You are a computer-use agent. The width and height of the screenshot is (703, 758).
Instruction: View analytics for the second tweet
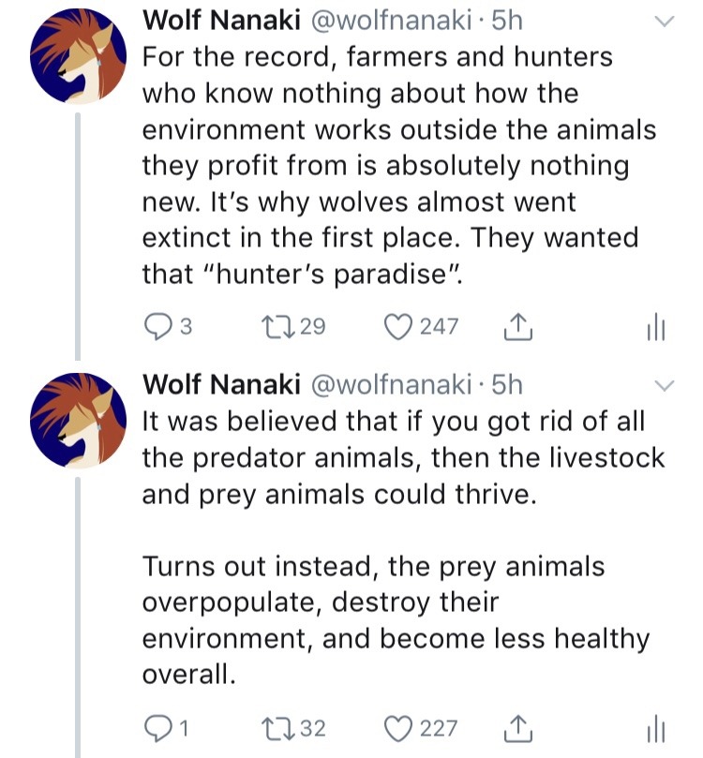pyautogui.click(x=655, y=730)
